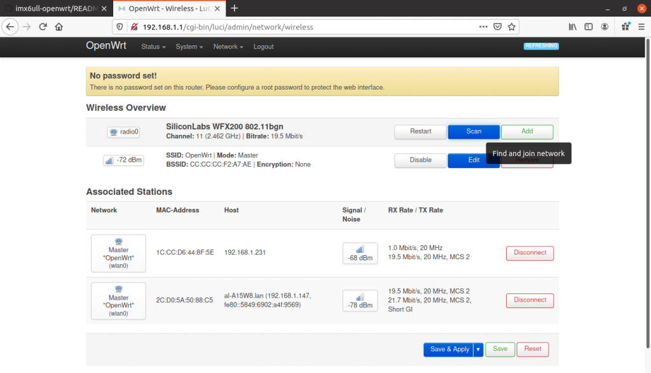Image resolution: width=651 pixels, height=373 pixels.
Task: Open the Network dropdown menu
Action: click(228, 46)
